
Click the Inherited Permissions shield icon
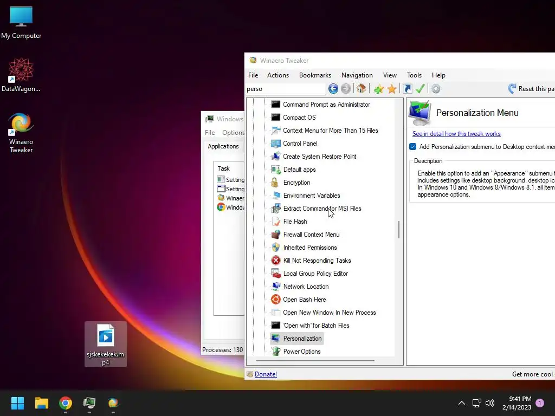[x=275, y=247]
